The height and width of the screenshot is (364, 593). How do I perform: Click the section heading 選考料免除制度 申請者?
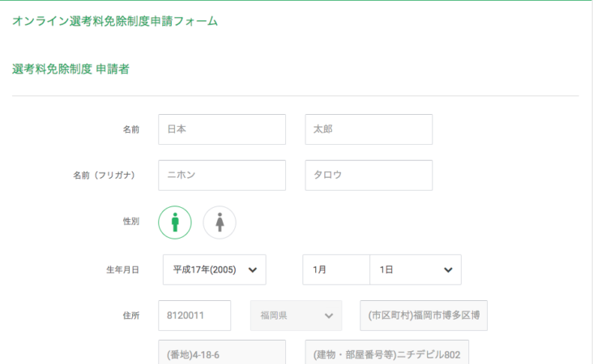coord(70,69)
